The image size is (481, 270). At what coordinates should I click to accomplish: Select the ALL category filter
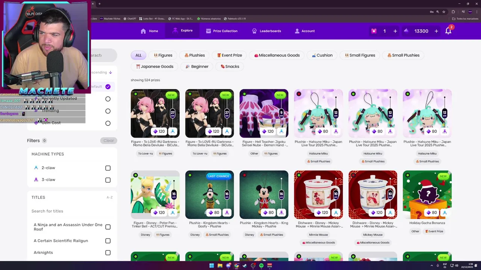(139, 55)
